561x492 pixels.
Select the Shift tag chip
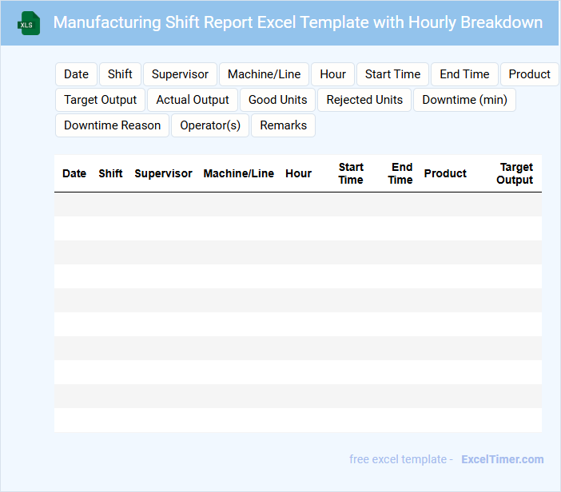pos(120,74)
